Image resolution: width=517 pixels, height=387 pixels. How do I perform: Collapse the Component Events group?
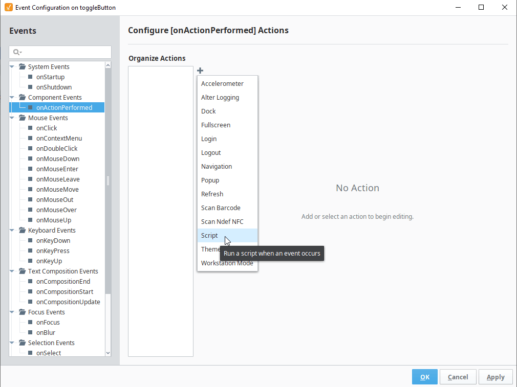pos(12,97)
